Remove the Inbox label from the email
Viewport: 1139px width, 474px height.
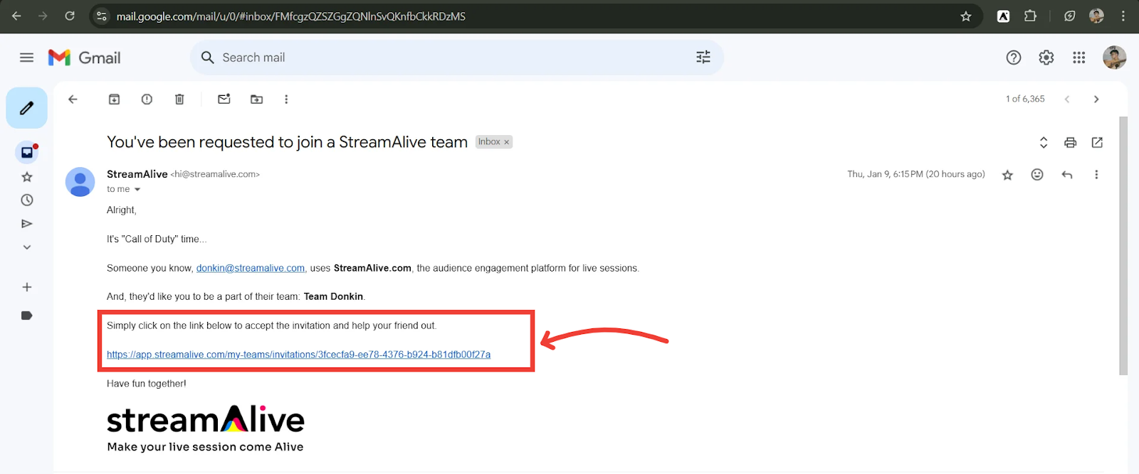[507, 142]
